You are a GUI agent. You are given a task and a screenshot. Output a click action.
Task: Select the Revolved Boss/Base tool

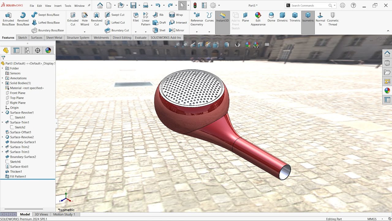[23, 19]
